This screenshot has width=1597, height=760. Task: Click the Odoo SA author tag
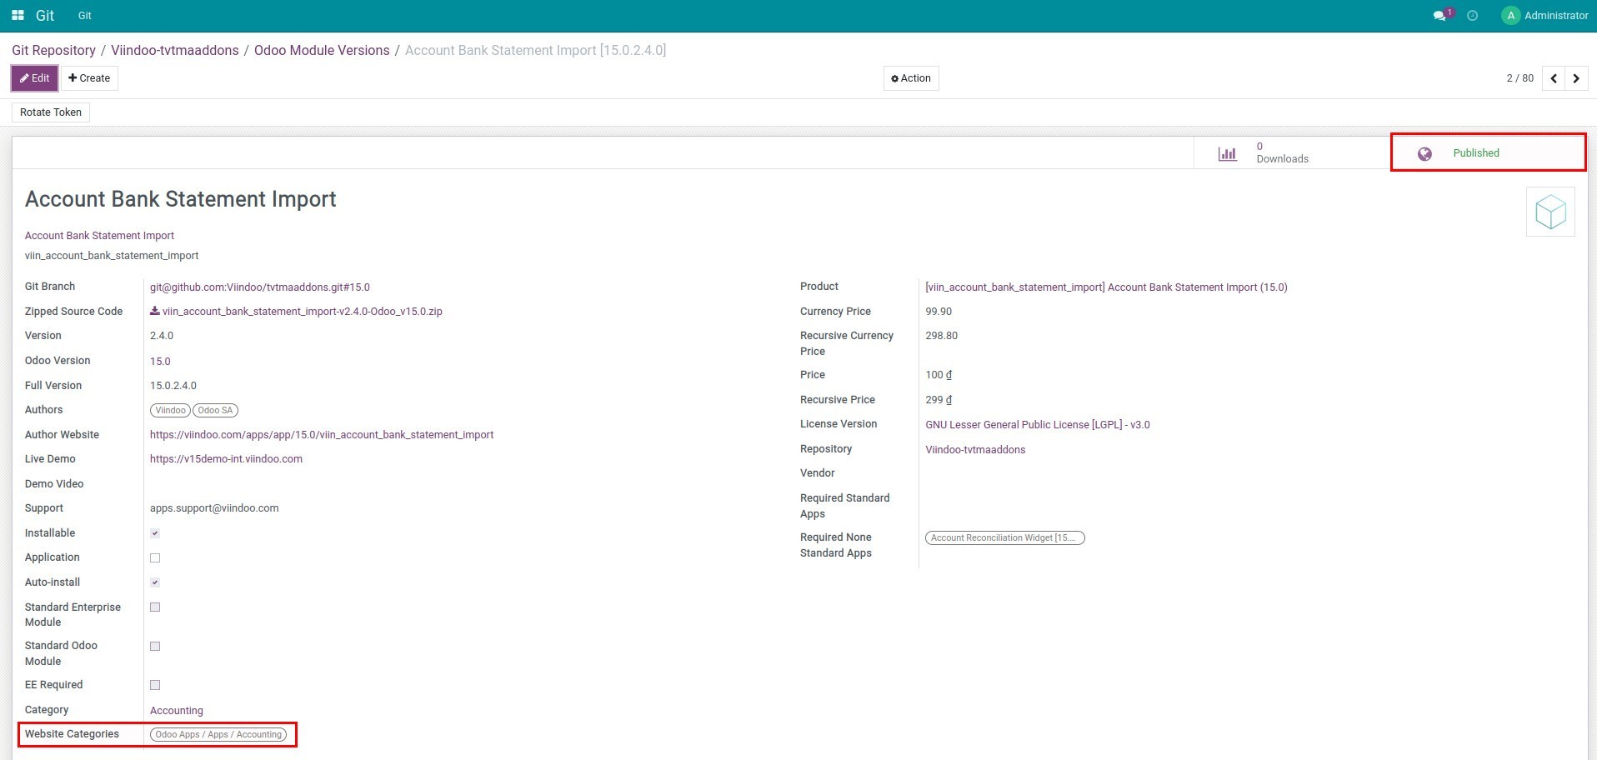(x=216, y=411)
